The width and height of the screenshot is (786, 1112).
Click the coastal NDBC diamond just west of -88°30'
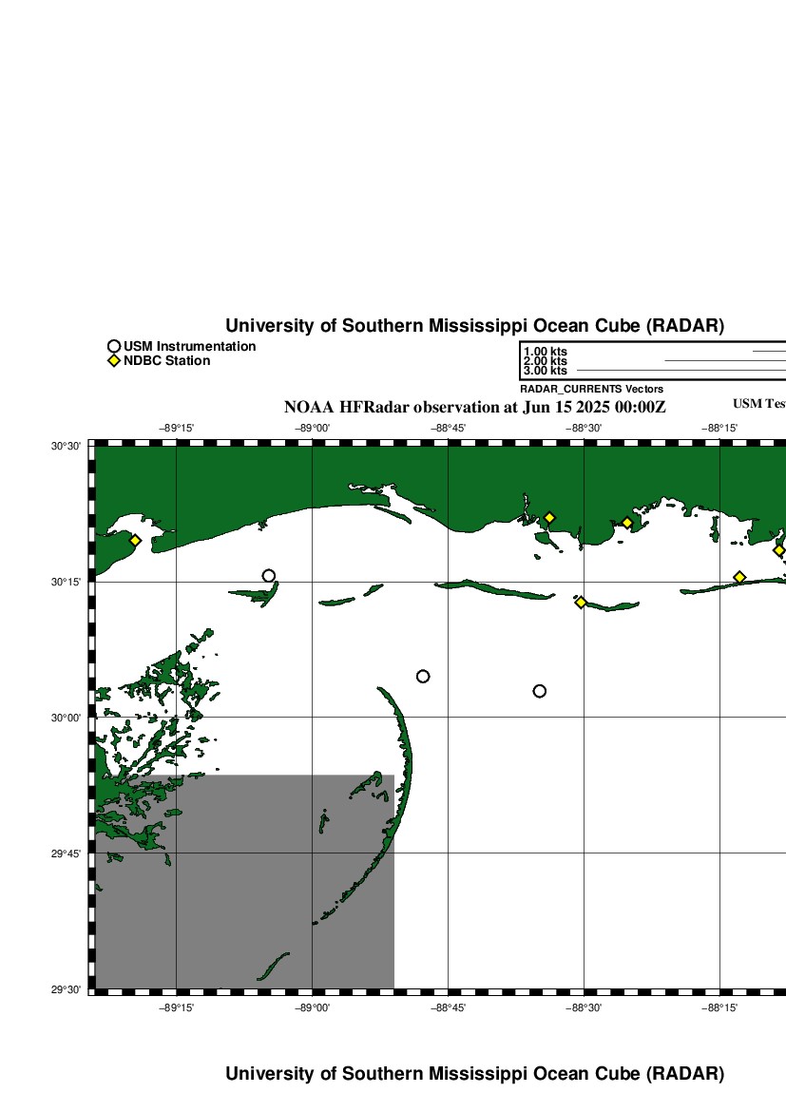click(x=548, y=518)
